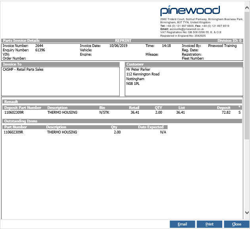Viewport: 250px width, 229px height.
Task: Click bin value N/STK
Action: coord(104,113)
